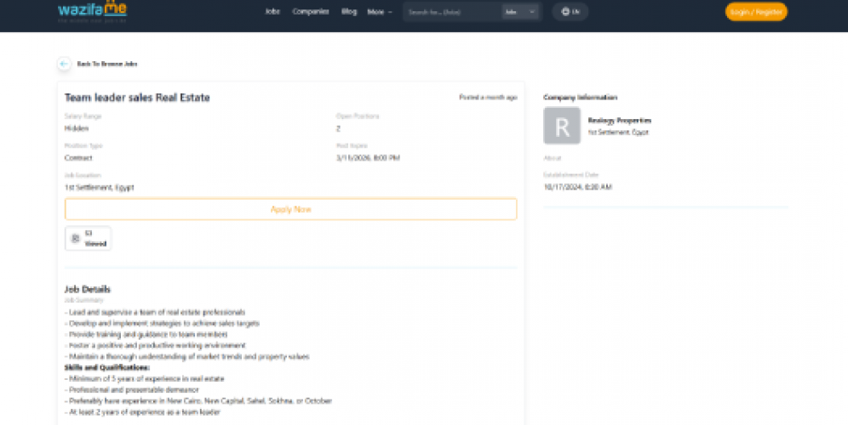Click the eye icon in the viewed badge
848x425 pixels.
pyautogui.click(x=76, y=238)
